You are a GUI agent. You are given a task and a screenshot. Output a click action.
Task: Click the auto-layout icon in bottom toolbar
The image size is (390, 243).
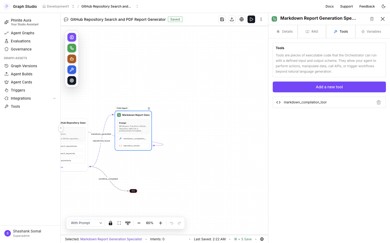[128, 223]
